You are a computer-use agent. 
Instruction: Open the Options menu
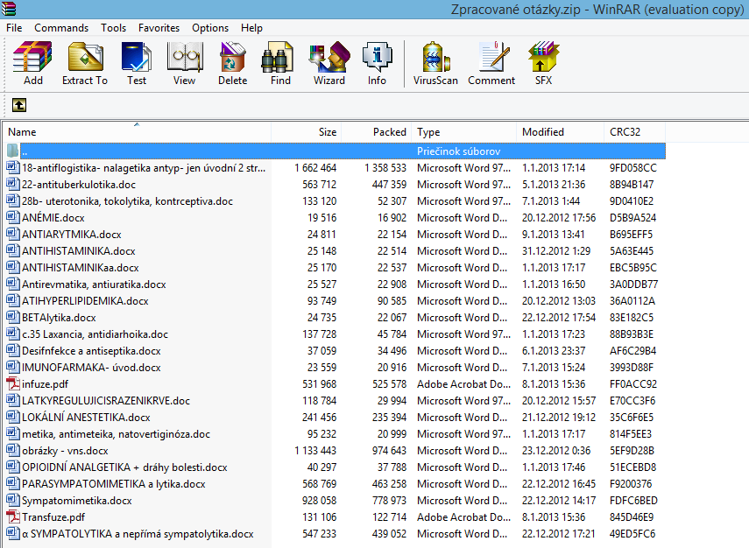click(210, 28)
